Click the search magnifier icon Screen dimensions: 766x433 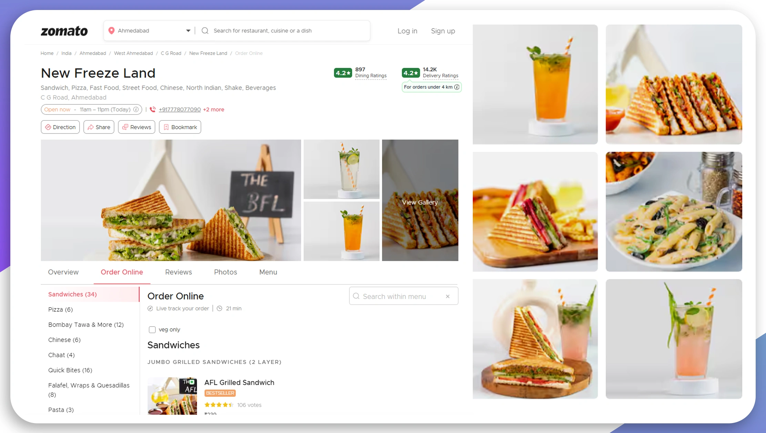click(205, 31)
